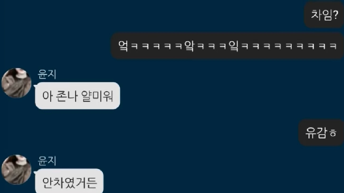Click the word "유감" in the sent message
This screenshot has width=344, height=193.
[x=316, y=133]
